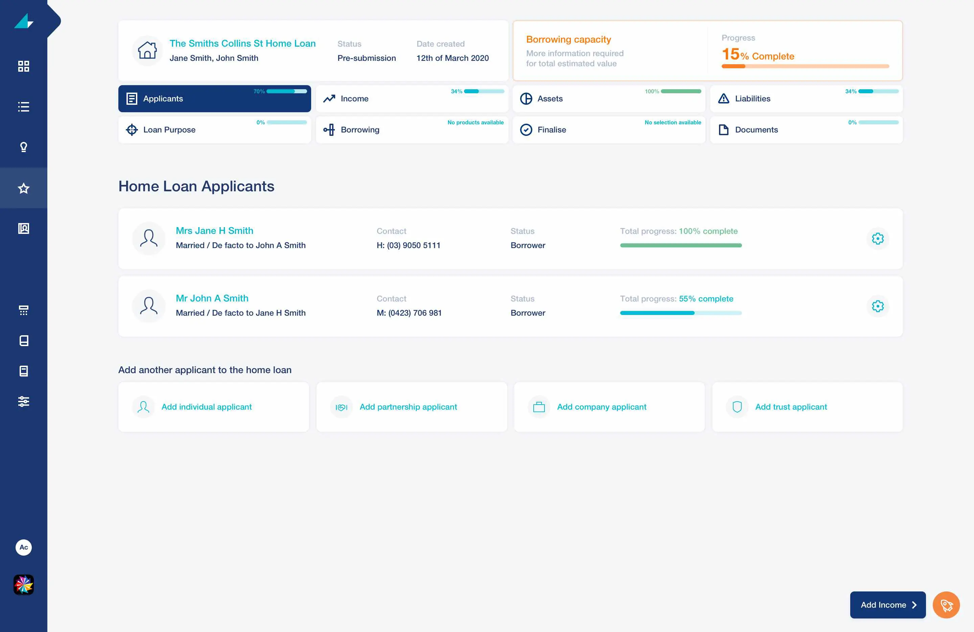Open the Documents tab

pos(806,130)
